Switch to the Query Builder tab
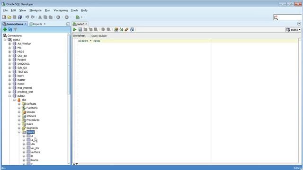The width and height of the screenshot is (303, 170). coord(99,36)
